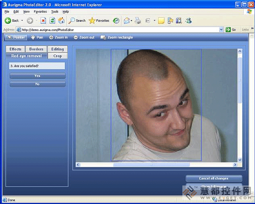Click the Done status bar text
The height and width of the screenshot is (204, 255).
coord(11,200)
